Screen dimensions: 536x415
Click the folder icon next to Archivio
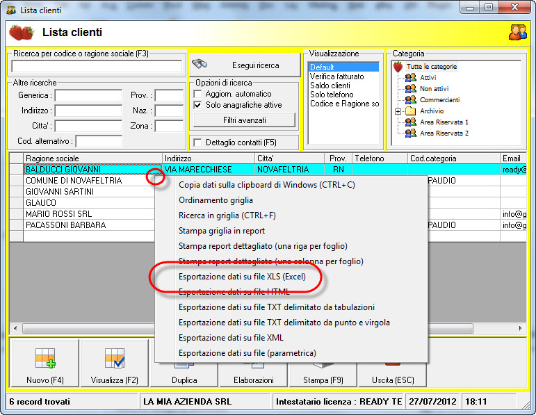pyautogui.click(x=411, y=111)
